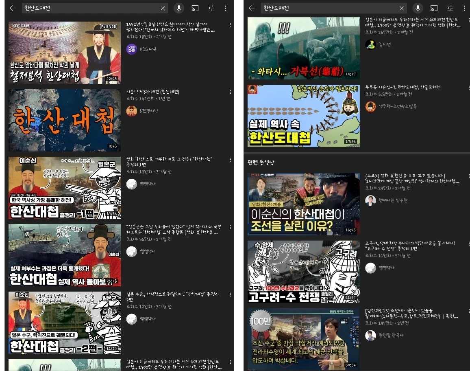
Task: Open title 고구려, 당대 최강 수나라의
Action: pyautogui.click(x=410, y=246)
